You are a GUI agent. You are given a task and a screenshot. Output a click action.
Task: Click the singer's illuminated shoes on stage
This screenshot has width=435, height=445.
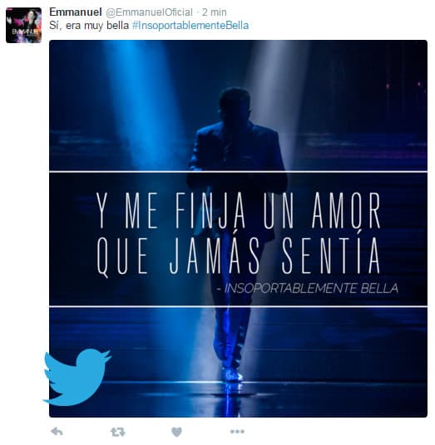coord(232,374)
